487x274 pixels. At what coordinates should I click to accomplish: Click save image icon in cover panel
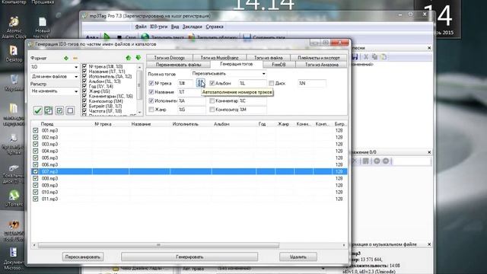pyautogui.click(x=365, y=161)
